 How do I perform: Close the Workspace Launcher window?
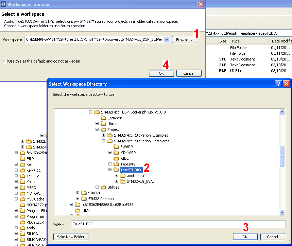[201, 4]
